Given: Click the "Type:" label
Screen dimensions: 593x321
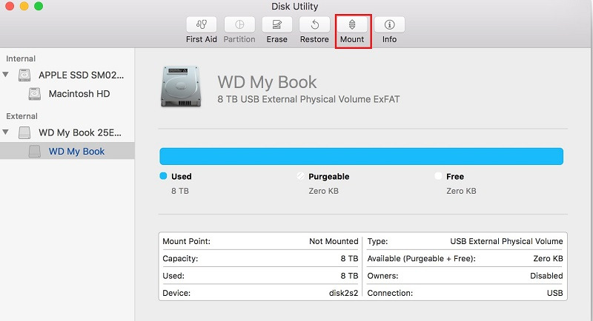Looking at the screenshot, I should [x=377, y=241].
